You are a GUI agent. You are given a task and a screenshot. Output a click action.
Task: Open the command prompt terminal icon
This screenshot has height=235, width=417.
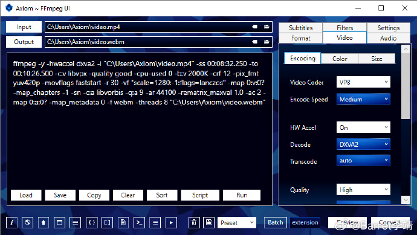click(x=140, y=222)
